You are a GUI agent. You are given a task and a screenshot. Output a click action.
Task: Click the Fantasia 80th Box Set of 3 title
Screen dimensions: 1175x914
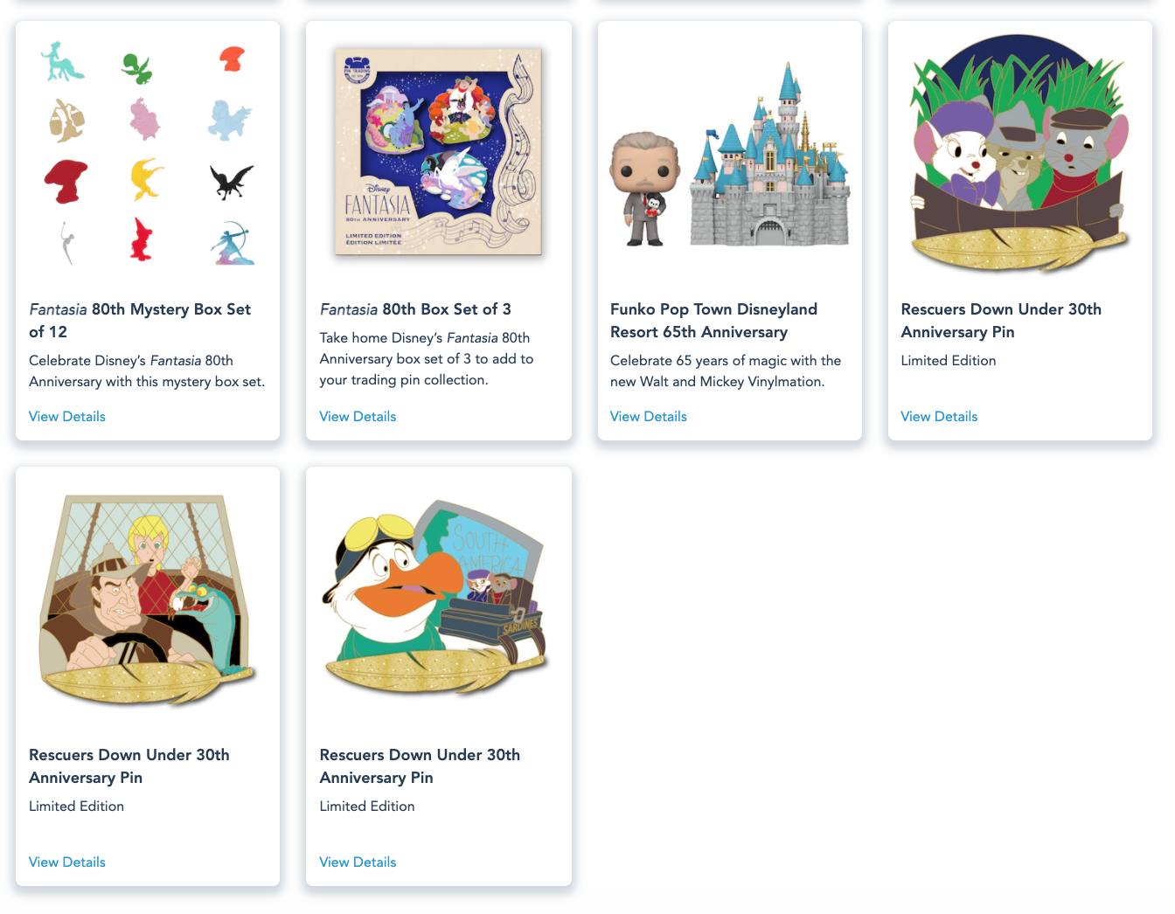pos(415,309)
